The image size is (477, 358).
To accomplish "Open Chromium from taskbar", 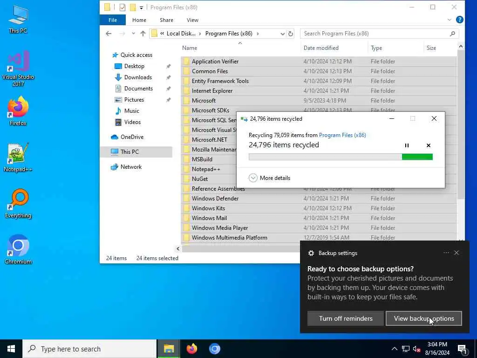I will (x=214, y=349).
